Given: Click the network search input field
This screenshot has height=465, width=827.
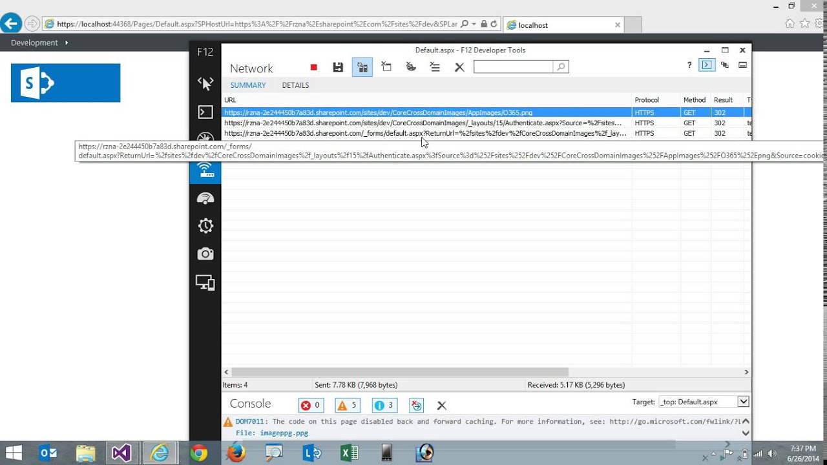Looking at the screenshot, I should click(x=514, y=67).
